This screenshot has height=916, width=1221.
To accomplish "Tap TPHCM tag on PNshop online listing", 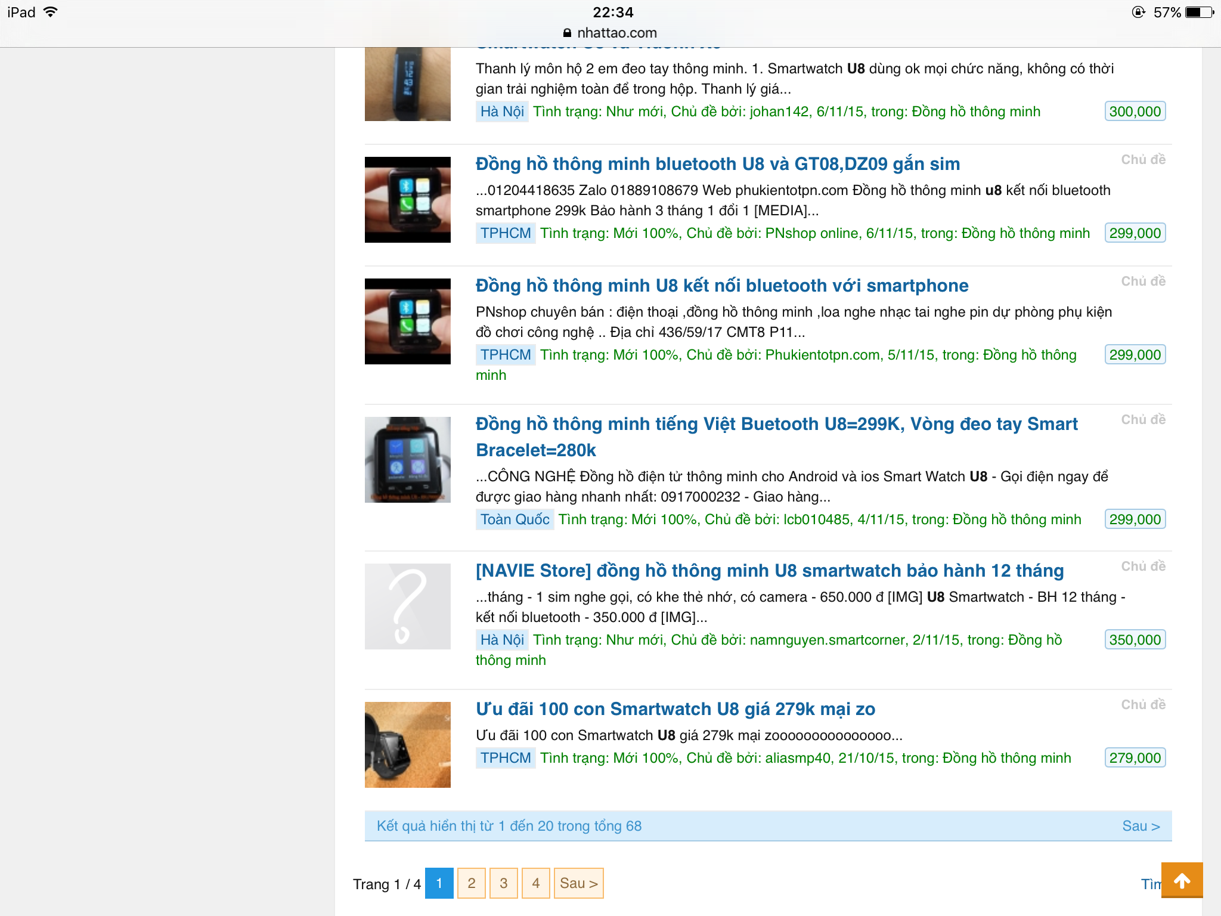I will click(x=506, y=233).
